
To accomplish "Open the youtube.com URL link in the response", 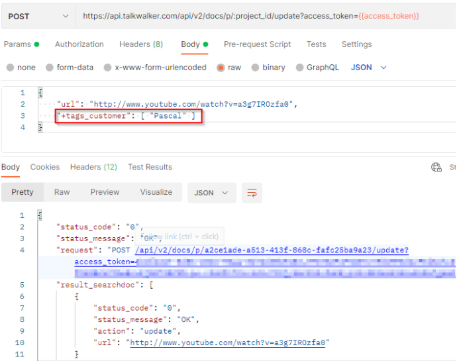I will 228,342.
